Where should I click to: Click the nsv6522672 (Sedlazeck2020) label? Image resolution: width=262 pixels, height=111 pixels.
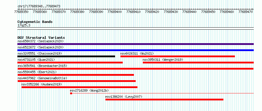(x=41, y=47)
